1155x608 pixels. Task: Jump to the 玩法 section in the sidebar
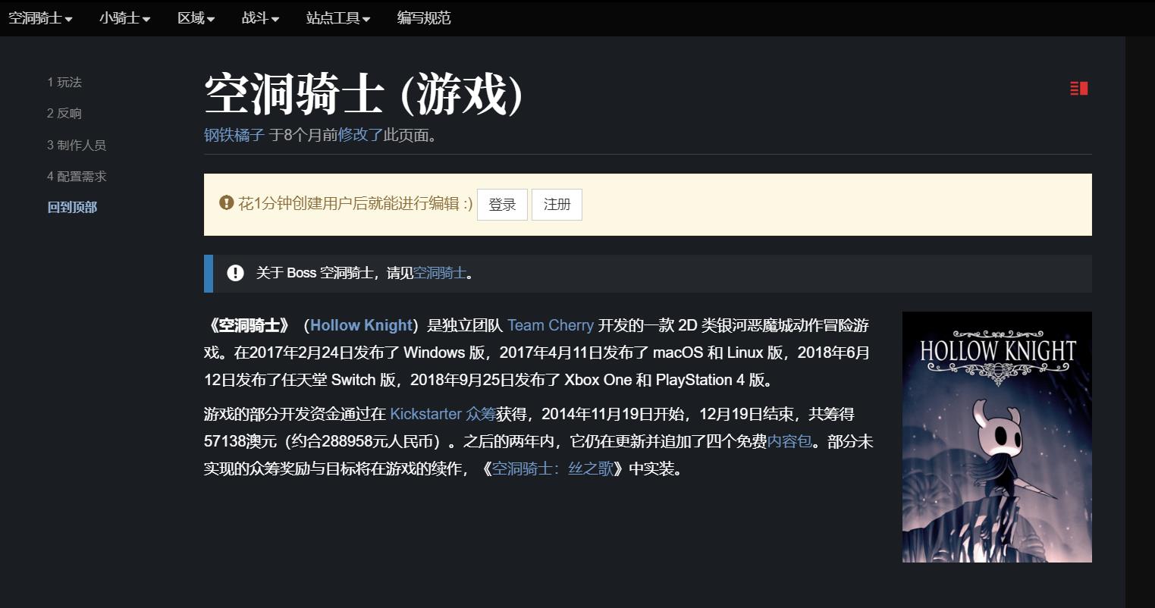[x=67, y=82]
